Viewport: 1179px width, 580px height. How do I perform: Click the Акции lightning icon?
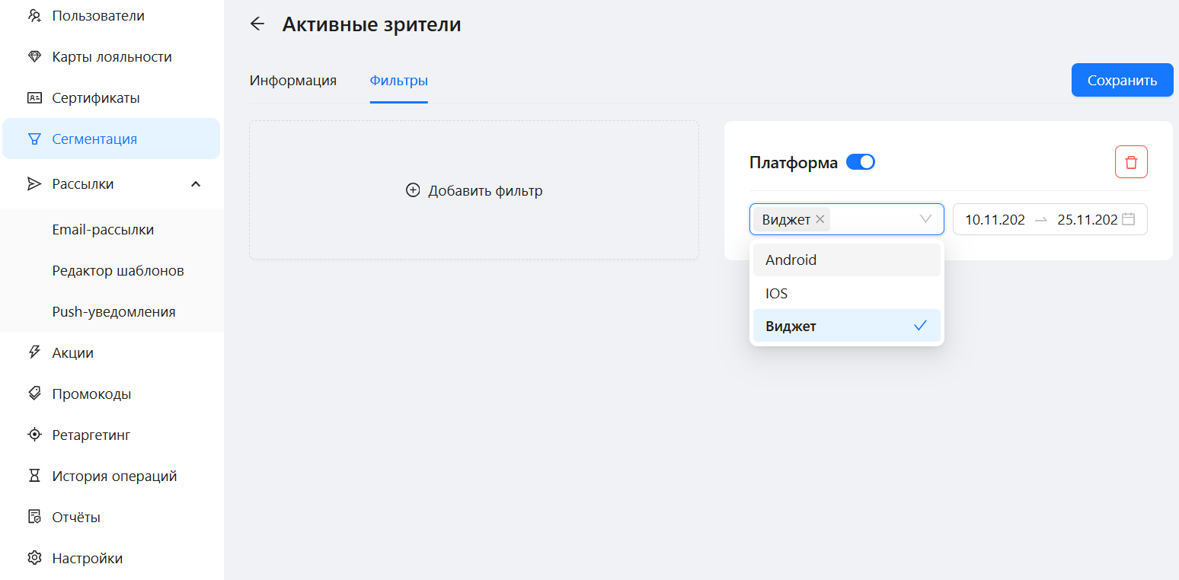[34, 352]
